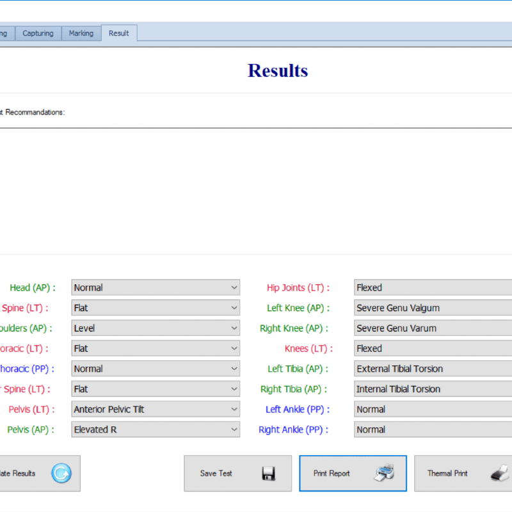Click the floppy disk Save Test icon

click(269, 474)
